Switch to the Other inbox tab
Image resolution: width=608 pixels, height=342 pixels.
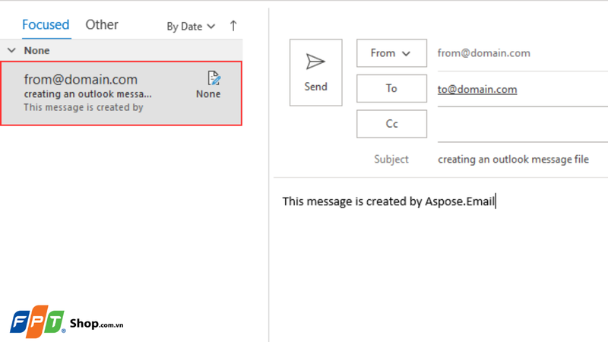[x=102, y=25]
